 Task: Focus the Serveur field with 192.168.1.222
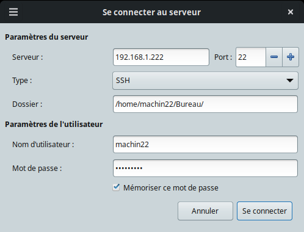[161, 57]
